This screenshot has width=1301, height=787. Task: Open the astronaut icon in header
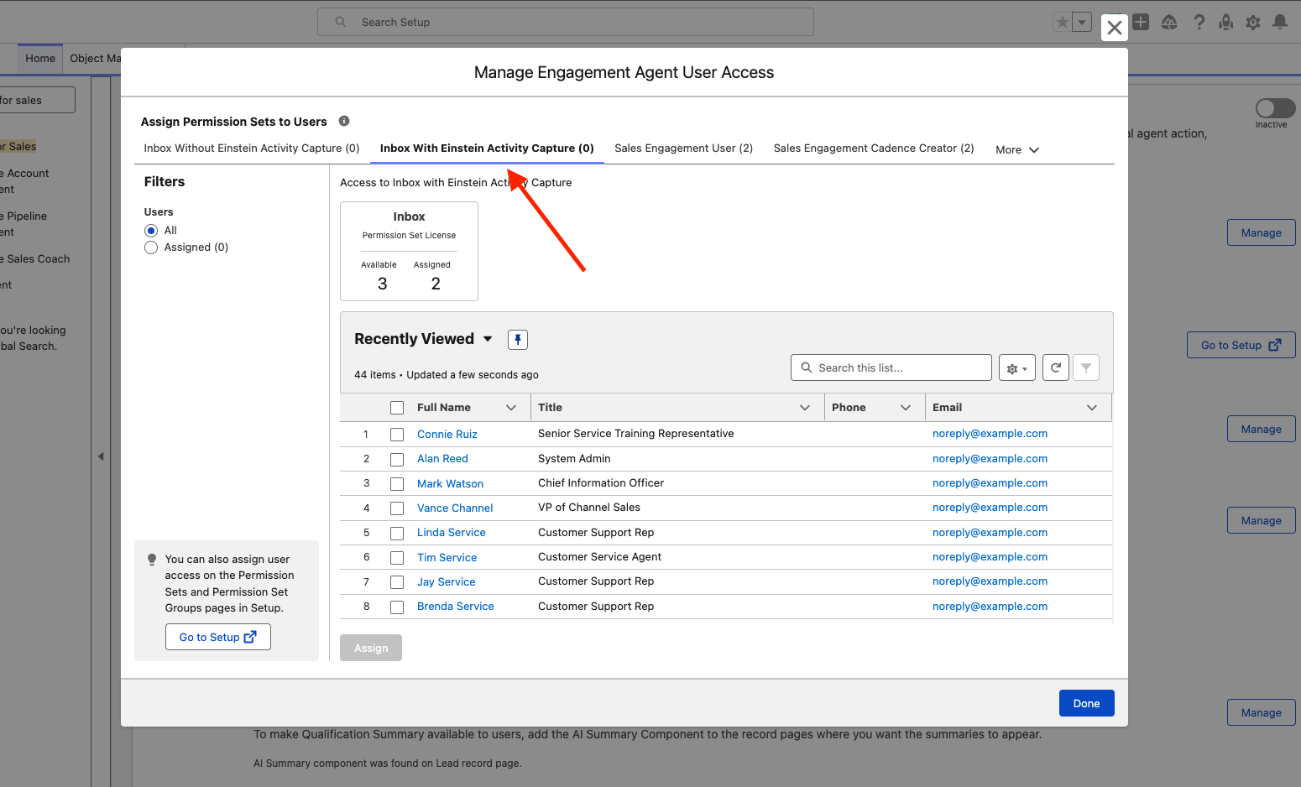click(x=1226, y=23)
